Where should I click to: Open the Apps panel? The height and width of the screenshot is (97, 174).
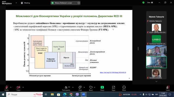[x=114, y=88]
